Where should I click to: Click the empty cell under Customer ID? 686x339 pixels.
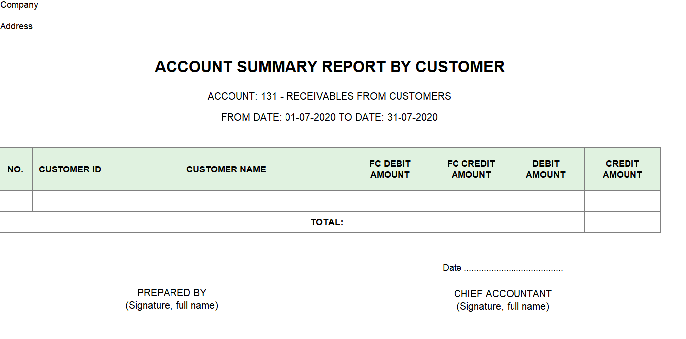(x=70, y=201)
